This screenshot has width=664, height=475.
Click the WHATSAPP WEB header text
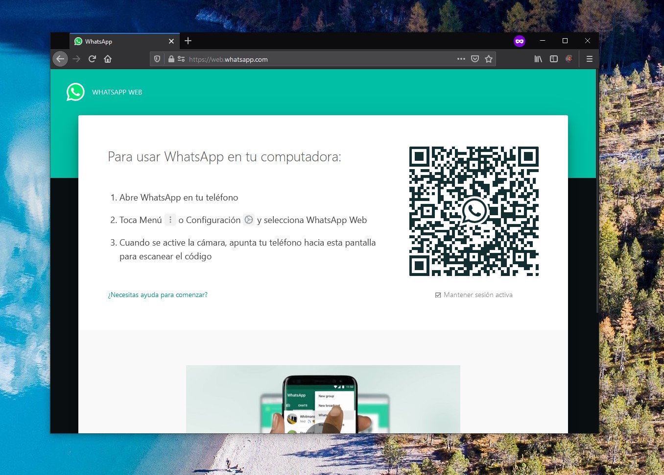point(117,92)
